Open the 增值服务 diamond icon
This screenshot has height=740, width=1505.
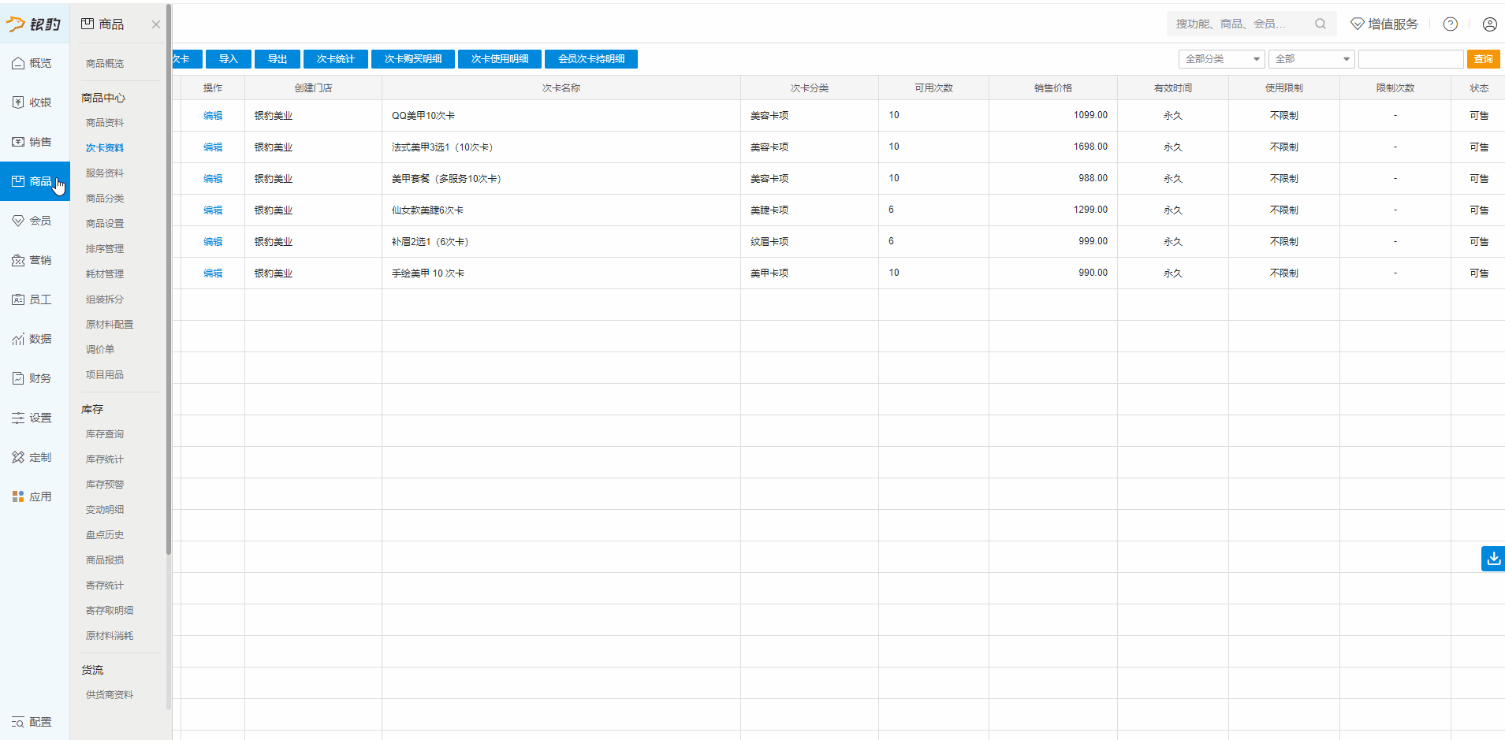[1358, 24]
